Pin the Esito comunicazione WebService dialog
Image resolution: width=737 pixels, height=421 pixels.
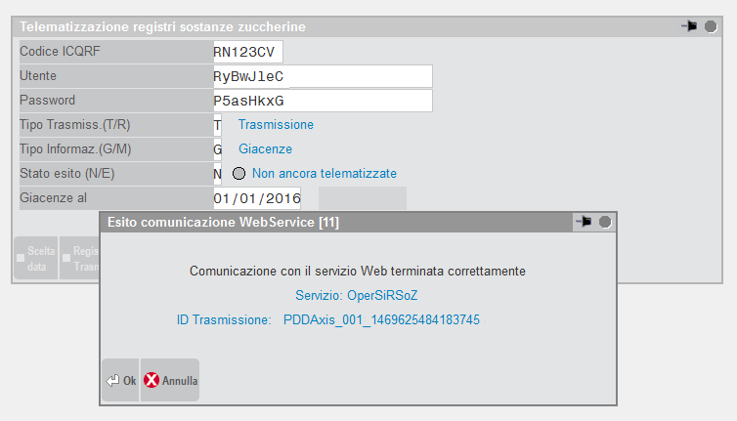coord(584,223)
